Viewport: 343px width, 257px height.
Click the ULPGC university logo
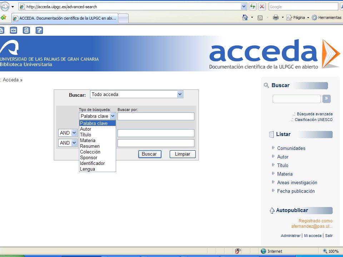pos(10,47)
